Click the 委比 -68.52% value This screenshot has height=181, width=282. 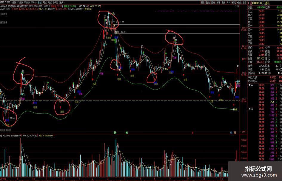pyautogui.click(x=261, y=7)
